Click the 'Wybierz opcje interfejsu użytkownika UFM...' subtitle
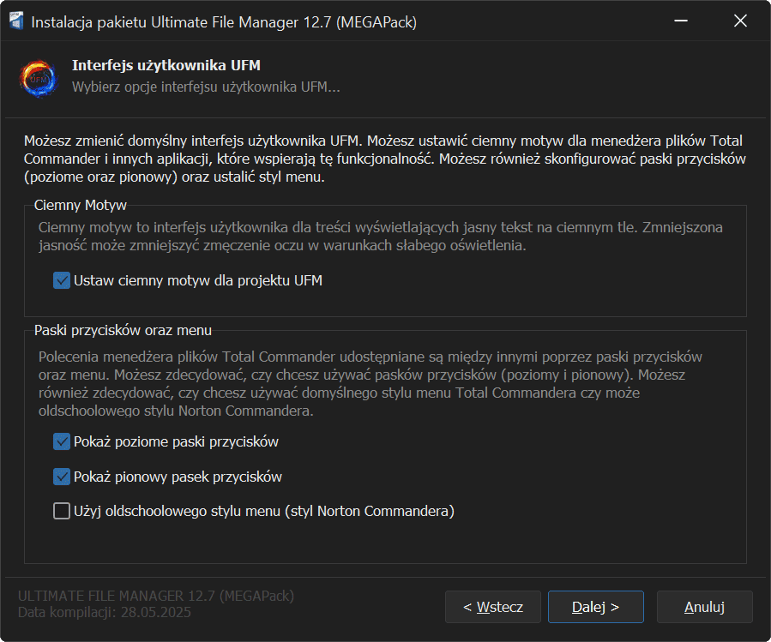The height and width of the screenshot is (642, 771). [206, 87]
